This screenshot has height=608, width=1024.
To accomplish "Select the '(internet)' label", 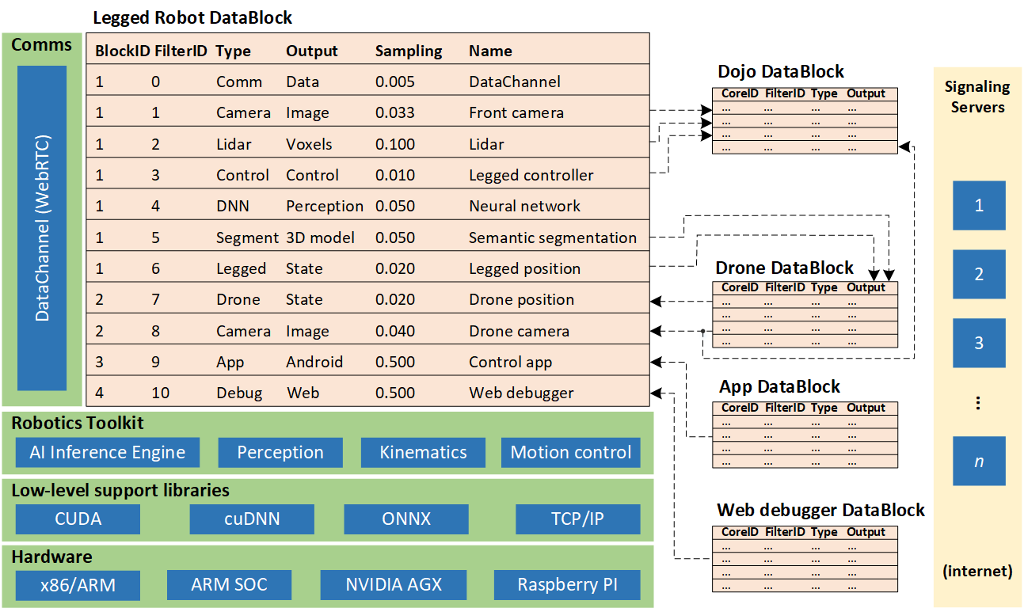I will pyautogui.click(x=977, y=571).
